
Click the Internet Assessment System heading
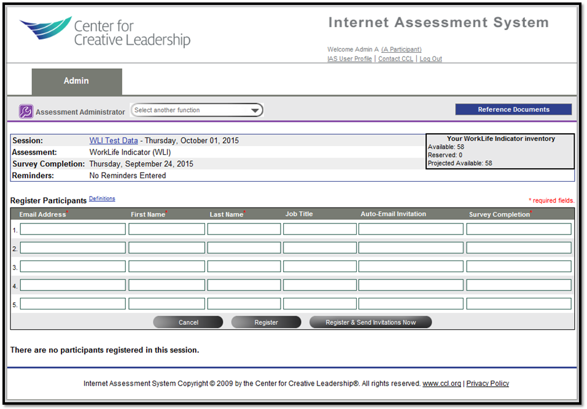point(438,23)
